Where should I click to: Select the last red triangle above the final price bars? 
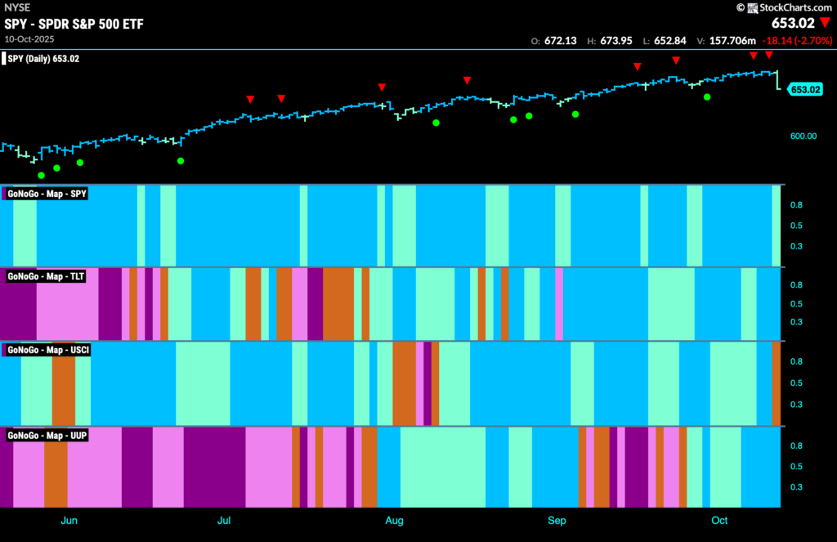[769, 55]
